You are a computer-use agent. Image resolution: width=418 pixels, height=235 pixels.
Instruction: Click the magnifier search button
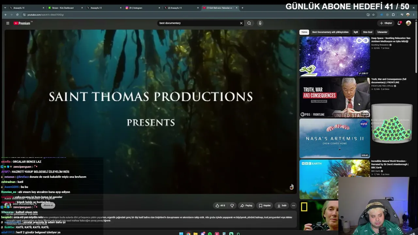coord(249,23)
